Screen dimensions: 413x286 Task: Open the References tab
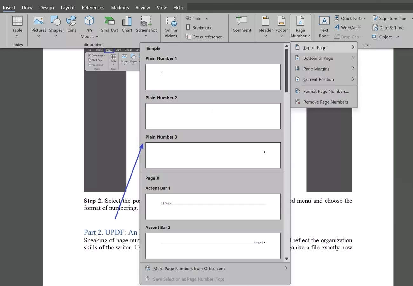click(93, 7)
